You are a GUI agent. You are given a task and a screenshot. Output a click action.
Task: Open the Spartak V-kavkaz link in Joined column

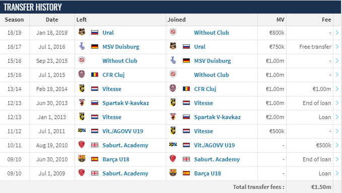(218, 117)
